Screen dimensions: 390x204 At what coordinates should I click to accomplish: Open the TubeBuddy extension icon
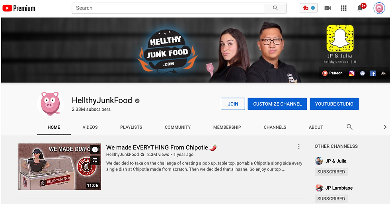click(x=308, y=8)
